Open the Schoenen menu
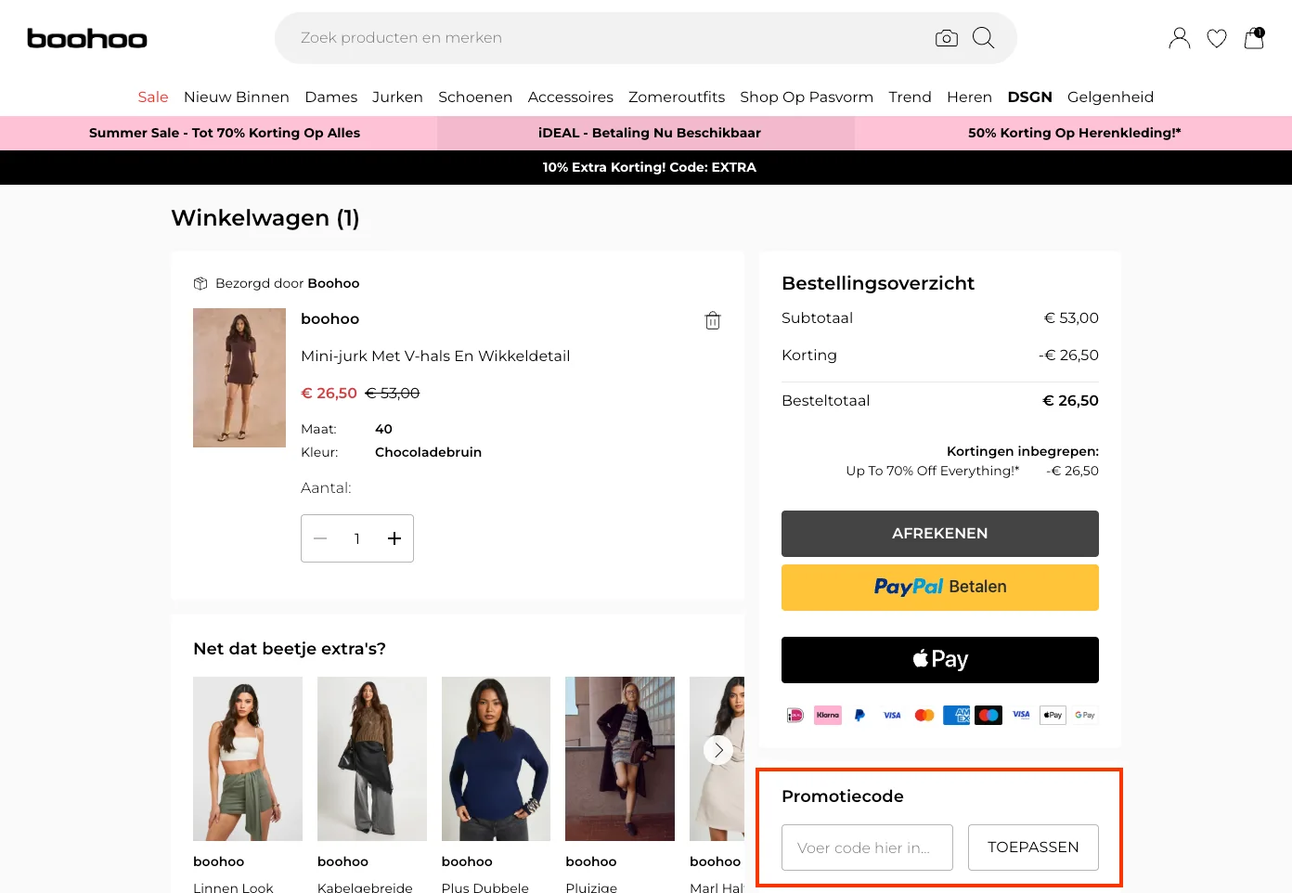This screenshot has width=1292, height=893. tap(475, 97)
